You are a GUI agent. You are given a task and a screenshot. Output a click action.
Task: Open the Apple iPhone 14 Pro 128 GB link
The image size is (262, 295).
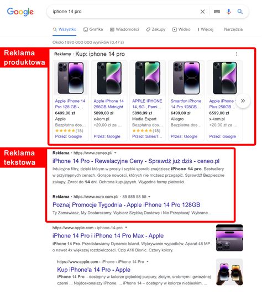pos(70,104)
